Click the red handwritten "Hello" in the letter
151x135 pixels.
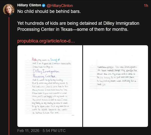click(x=35, y=59)
